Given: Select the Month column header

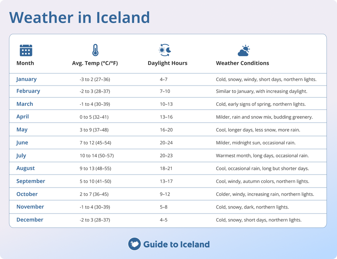Looking at the screenshot, I should pyautogui.click(x=25, y=63).
